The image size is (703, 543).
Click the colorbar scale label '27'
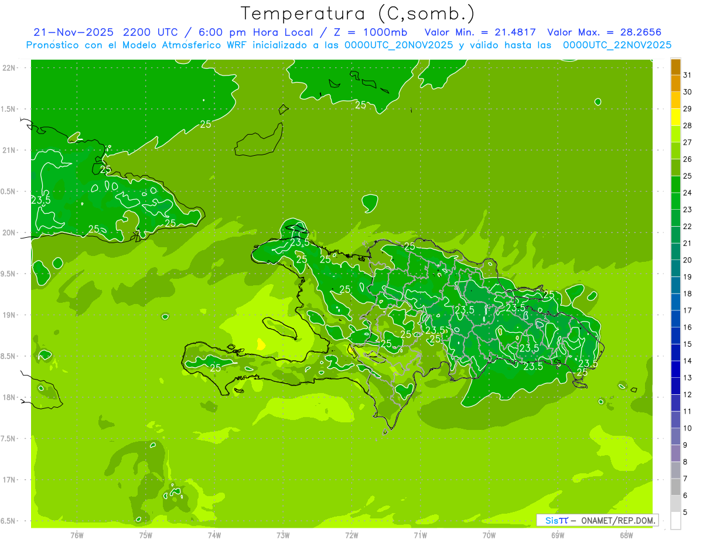(x=688, y=142)
